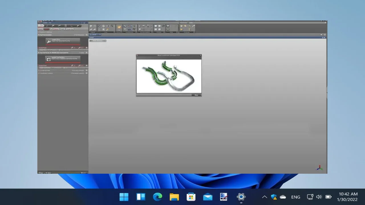This screenshot has height=205, width=365.
Task: Collapse the Tool Surfaces & Additional Geometries section
Action: click(x=38, y=53)
